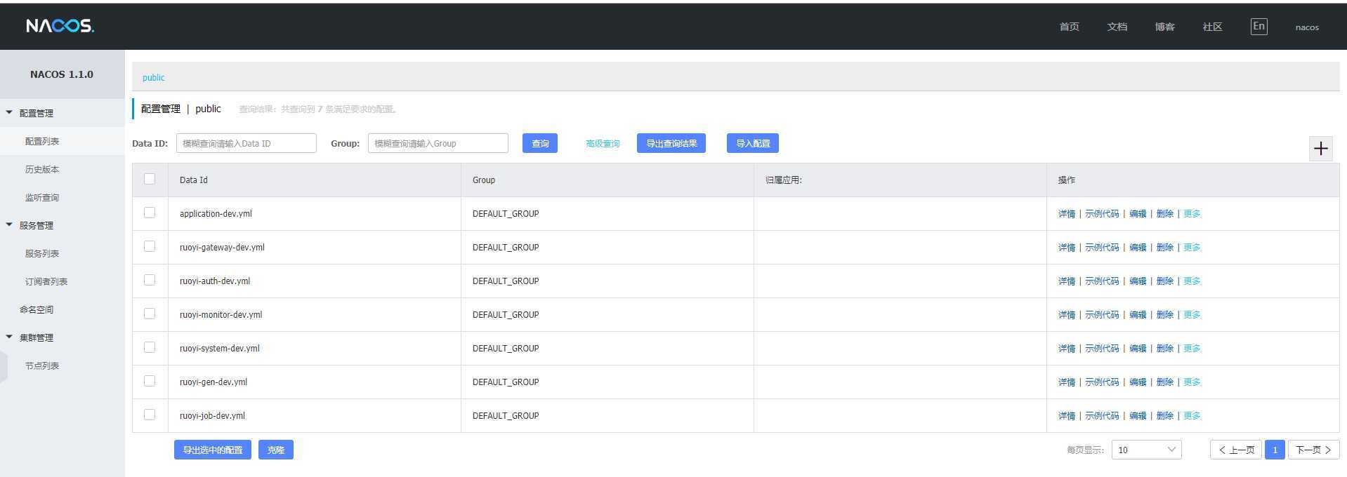Click 导出选中的配置 button
The height and width of the screenshot is (477, 1347).
213,450
